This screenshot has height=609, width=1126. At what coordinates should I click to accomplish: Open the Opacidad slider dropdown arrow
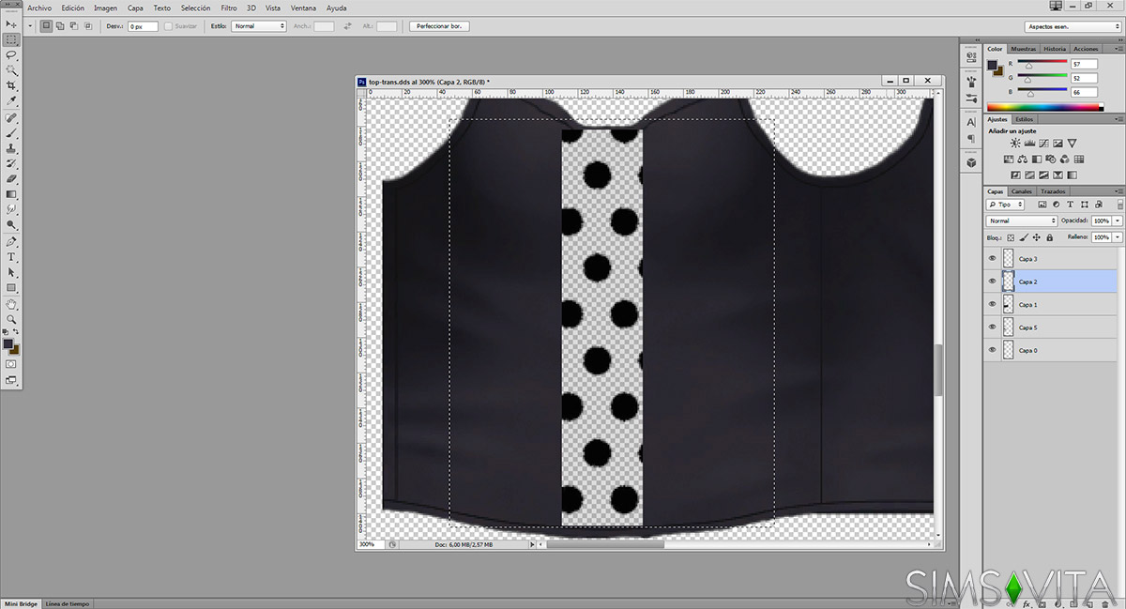[x=1118, y=221]
